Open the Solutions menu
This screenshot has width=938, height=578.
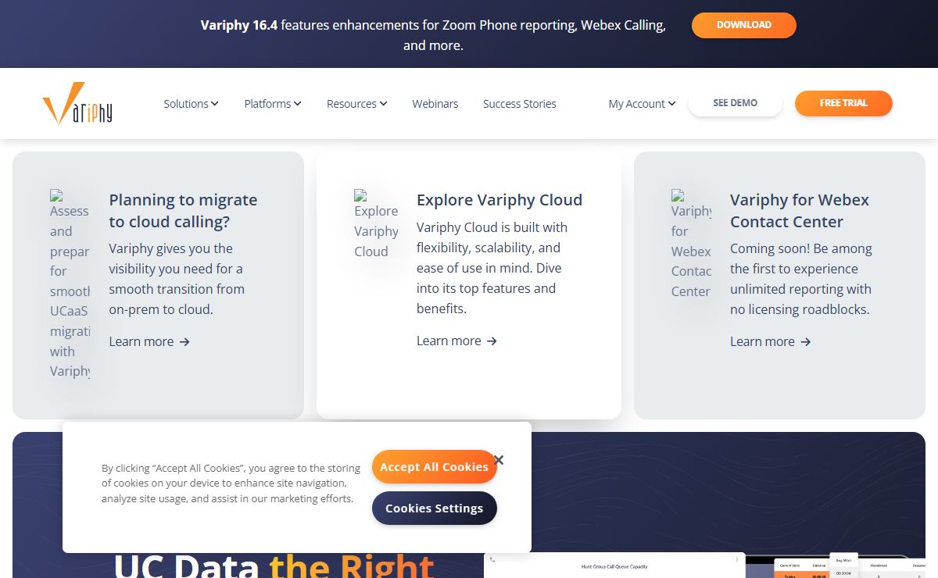tap(191, 103)
